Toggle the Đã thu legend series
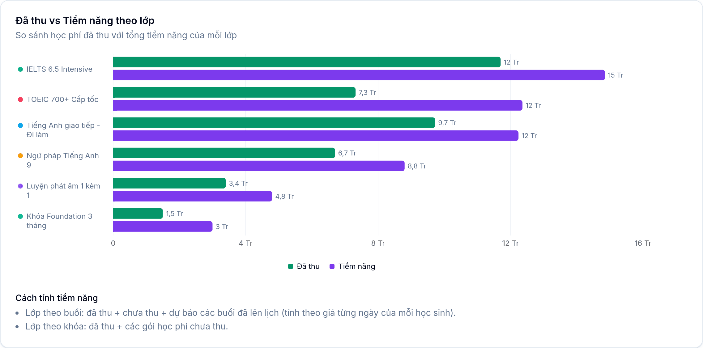 pyautogui.click(x=304, y=266)
